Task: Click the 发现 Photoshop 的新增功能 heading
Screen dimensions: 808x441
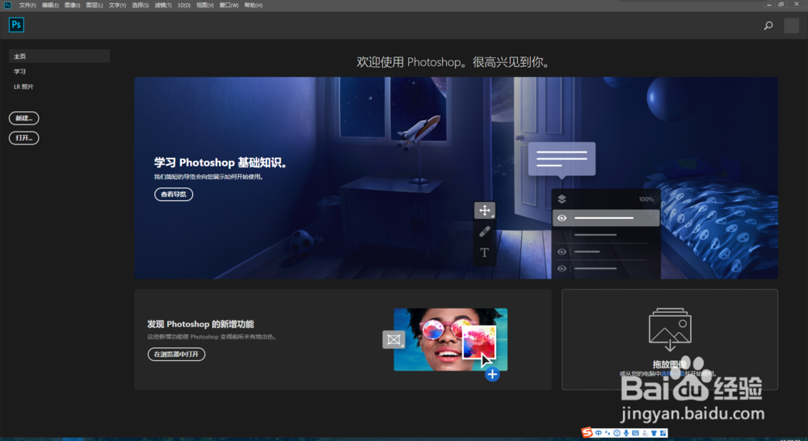Action: (200, 324)
